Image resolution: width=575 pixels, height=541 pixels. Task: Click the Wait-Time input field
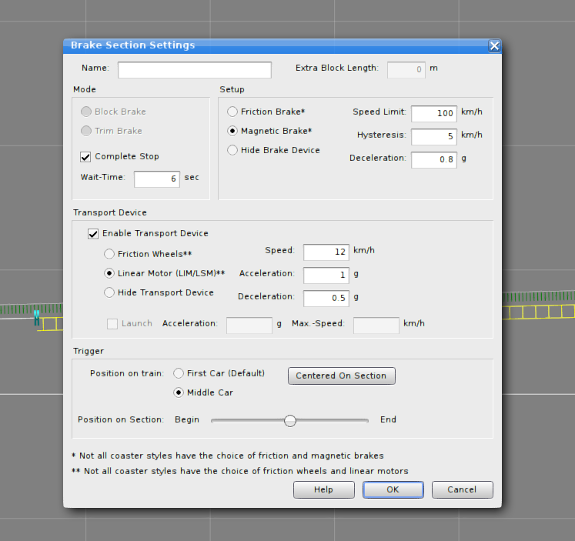(x=156, y=179)
